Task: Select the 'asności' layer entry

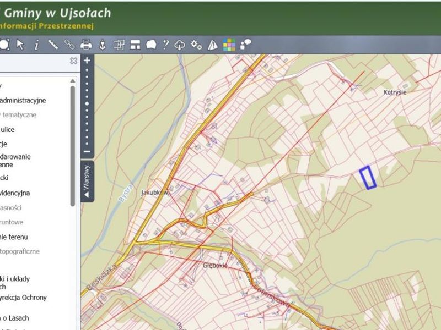Action: click(11, 208)
